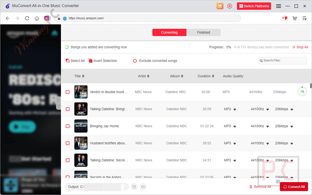The width and height of the screenshot is (312, 195).
Task: Switch to the Finished tab
Action: click(203, 32)
